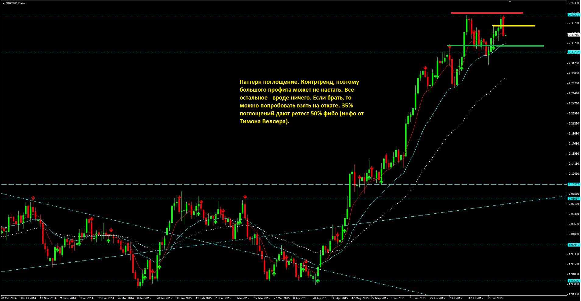
Task: Click the "12 May 2015" date on the time axis
Action: click(360, 298)
